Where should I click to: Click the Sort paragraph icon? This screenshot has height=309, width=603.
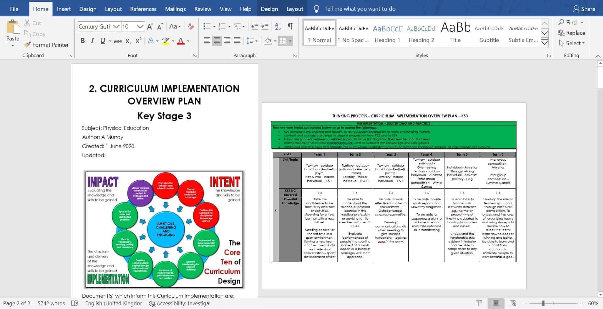tap(278, 27)
